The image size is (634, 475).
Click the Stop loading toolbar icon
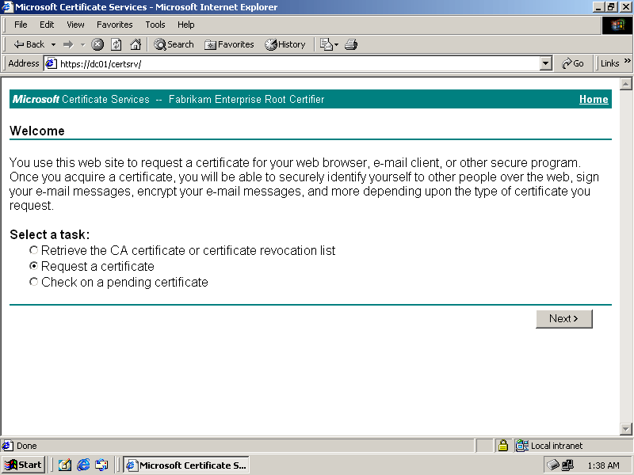point(97,44)
